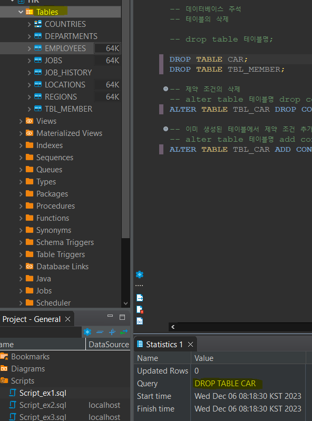Expand the Sequences folder

pyautogui.click(x=21, y=158)
